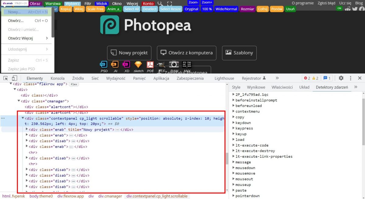The image size is (365, 199).
Task: Expand the div with title Nowy projekt
Action: (x=27, y=129)
